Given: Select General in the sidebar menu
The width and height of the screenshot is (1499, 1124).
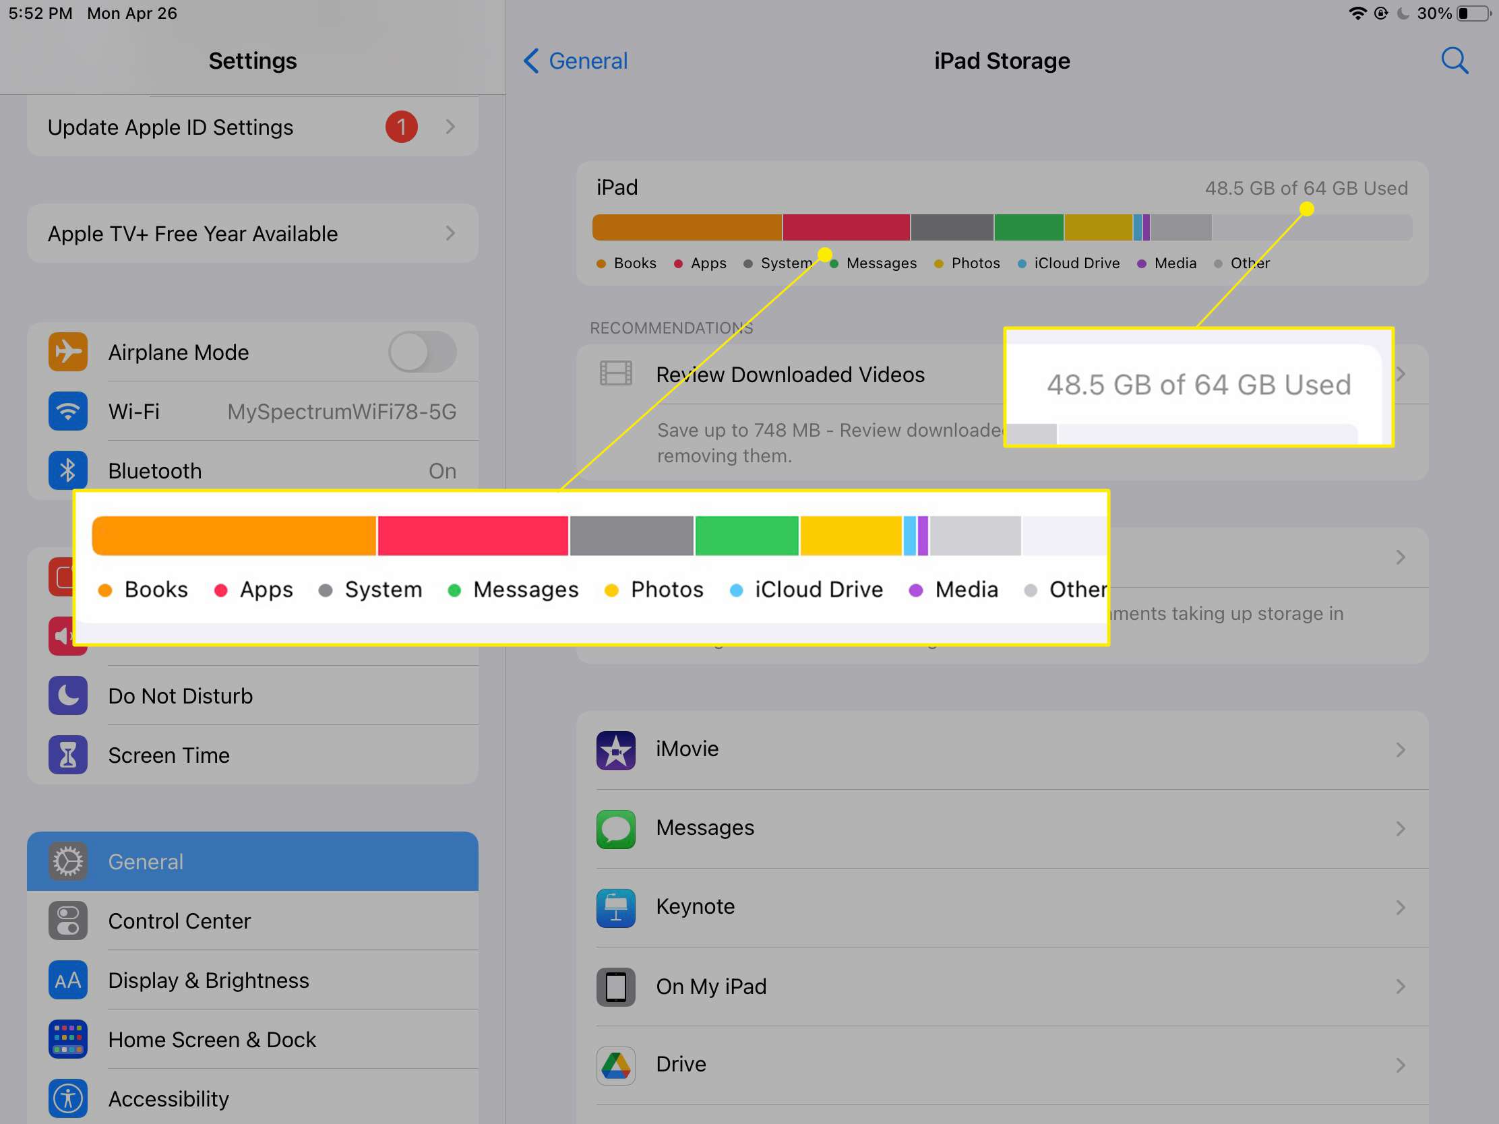Looking at the screenshot, I should coord(251,860).
